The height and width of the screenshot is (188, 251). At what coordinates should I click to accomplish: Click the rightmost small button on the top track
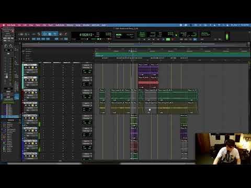pos(36,67)
